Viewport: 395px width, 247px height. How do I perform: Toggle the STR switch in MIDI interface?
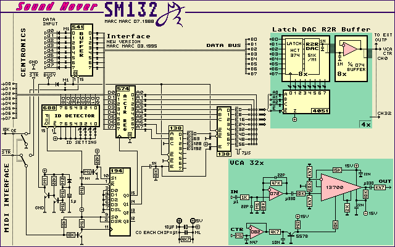[x=23, y=160]
